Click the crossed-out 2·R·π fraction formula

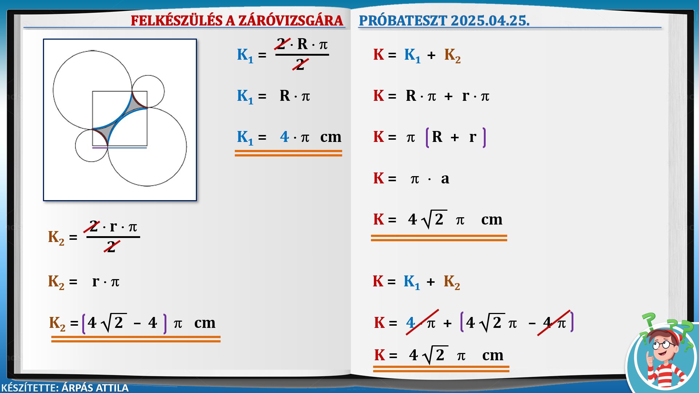(x=302, y=55)
